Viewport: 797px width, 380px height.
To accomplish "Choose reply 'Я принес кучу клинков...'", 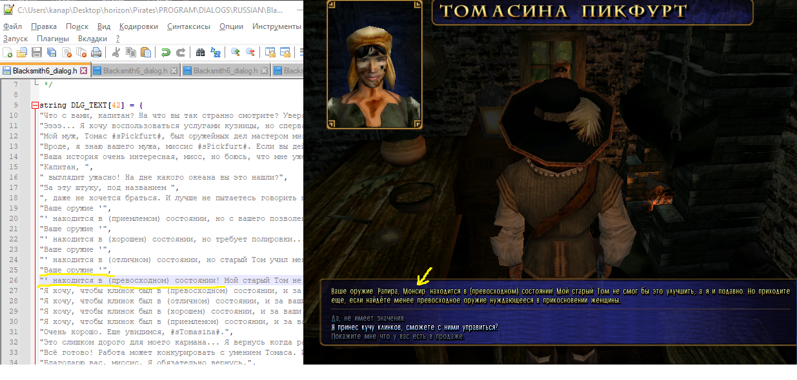I will point(414,327).
